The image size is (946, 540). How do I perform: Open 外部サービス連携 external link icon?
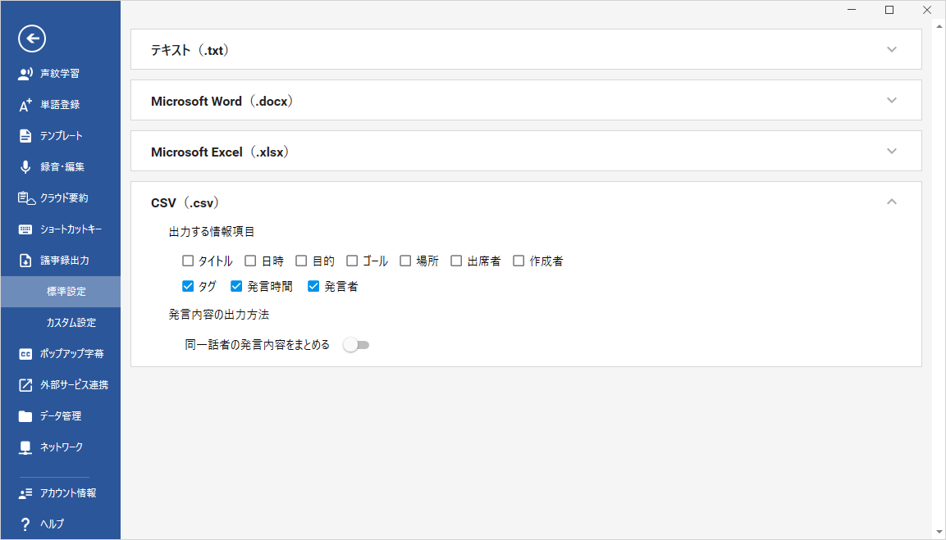tap(25, 385)
